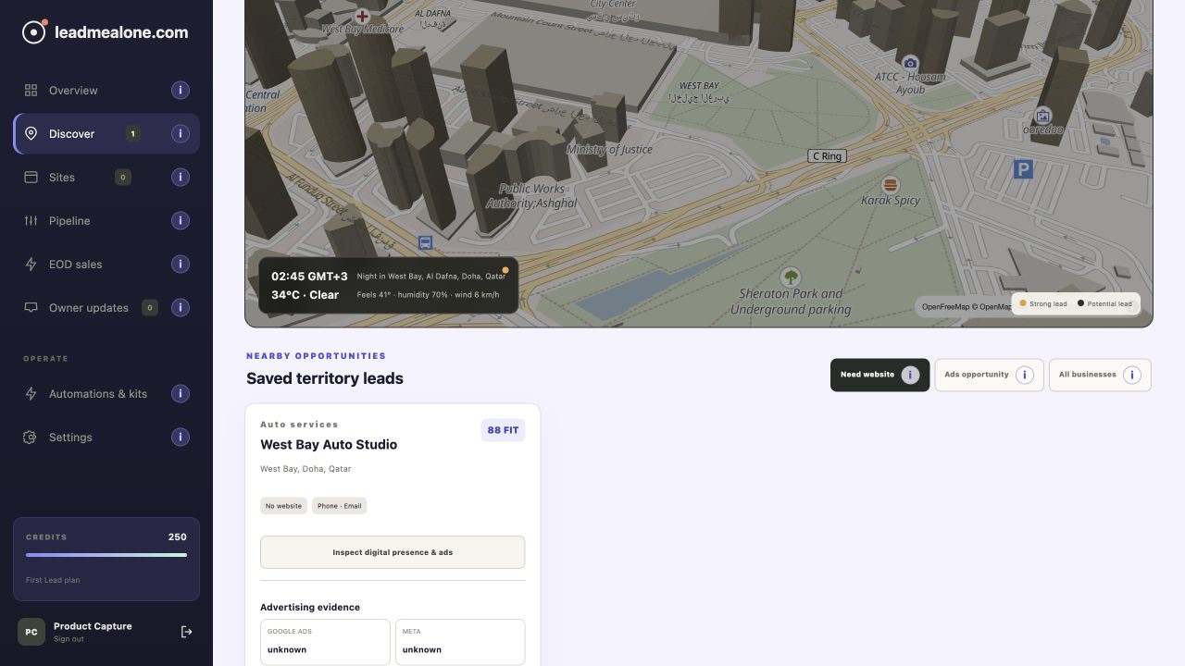
Task: Click the Discover info icon
Action: (181, 133)
